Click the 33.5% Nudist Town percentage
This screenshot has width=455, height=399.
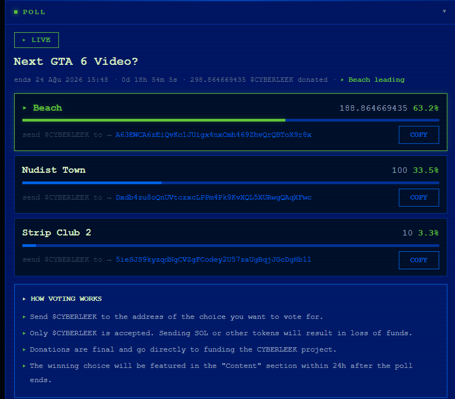click(x=426, y=170)
